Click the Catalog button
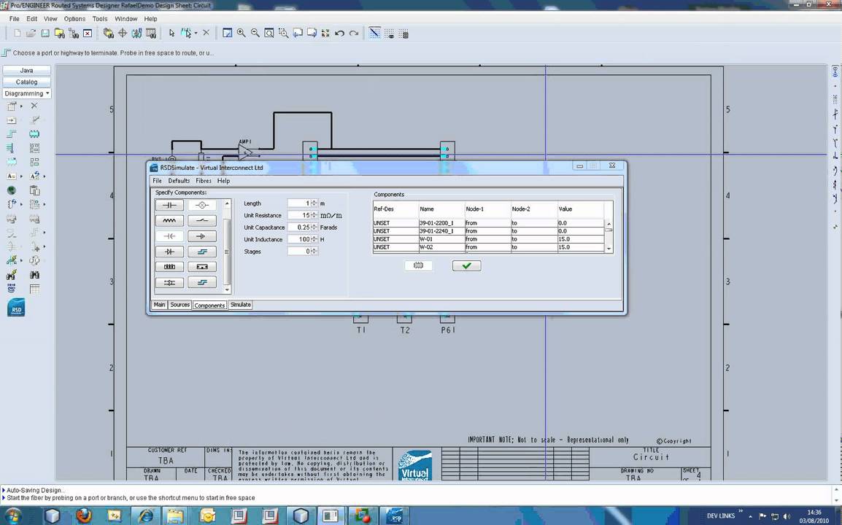The width and height of the screenshot is (842, 525). pyautogui.click(x=26, y=82)
